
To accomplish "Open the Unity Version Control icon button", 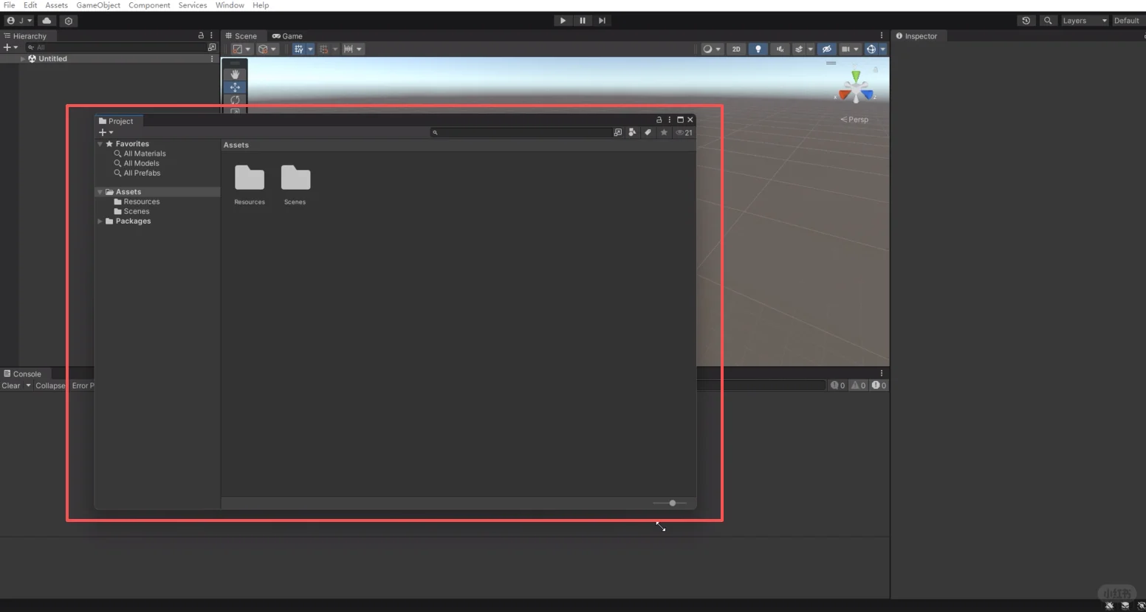I will pyautogui.click(x=69, y=21).
